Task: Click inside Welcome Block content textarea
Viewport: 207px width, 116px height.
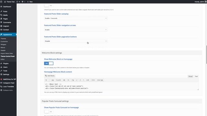Action: [121, 86]
